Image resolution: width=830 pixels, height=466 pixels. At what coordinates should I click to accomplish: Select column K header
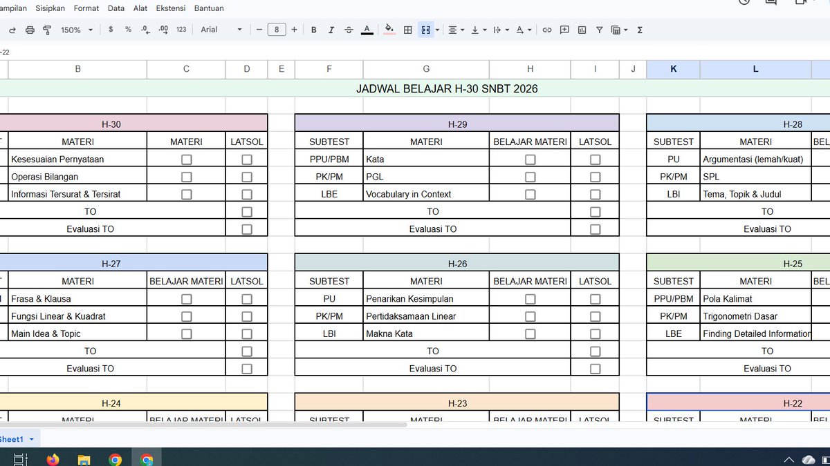[x=674, y=69]
